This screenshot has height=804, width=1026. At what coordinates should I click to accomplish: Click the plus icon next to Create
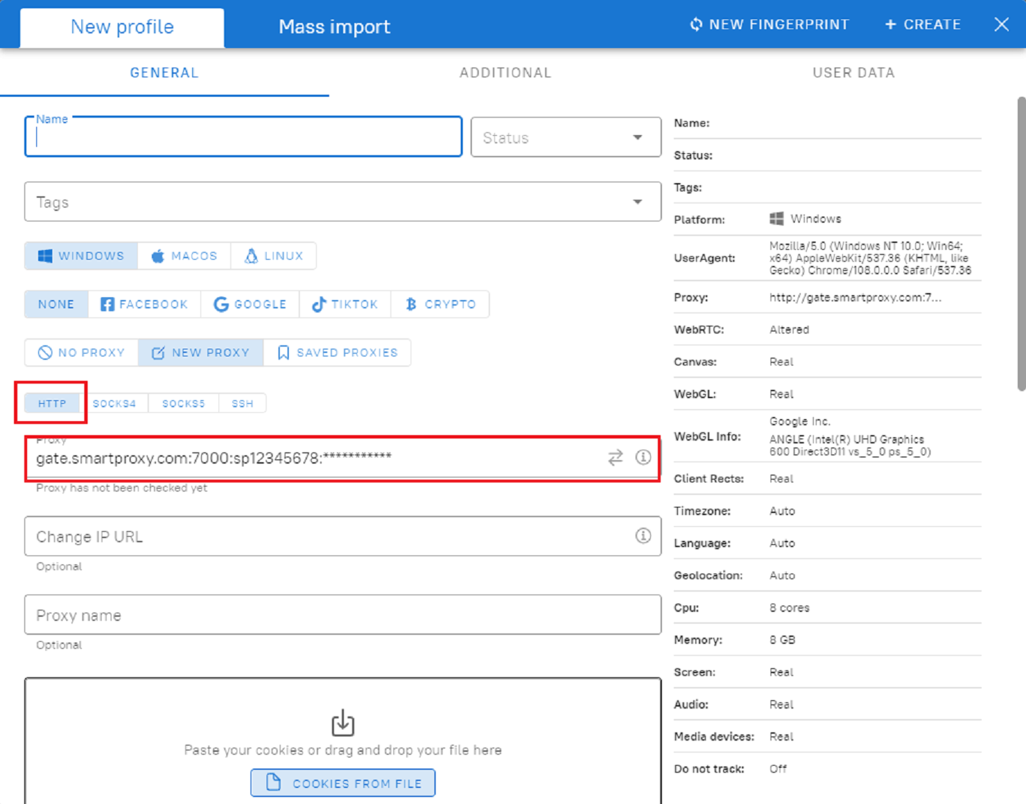(890, 24)
